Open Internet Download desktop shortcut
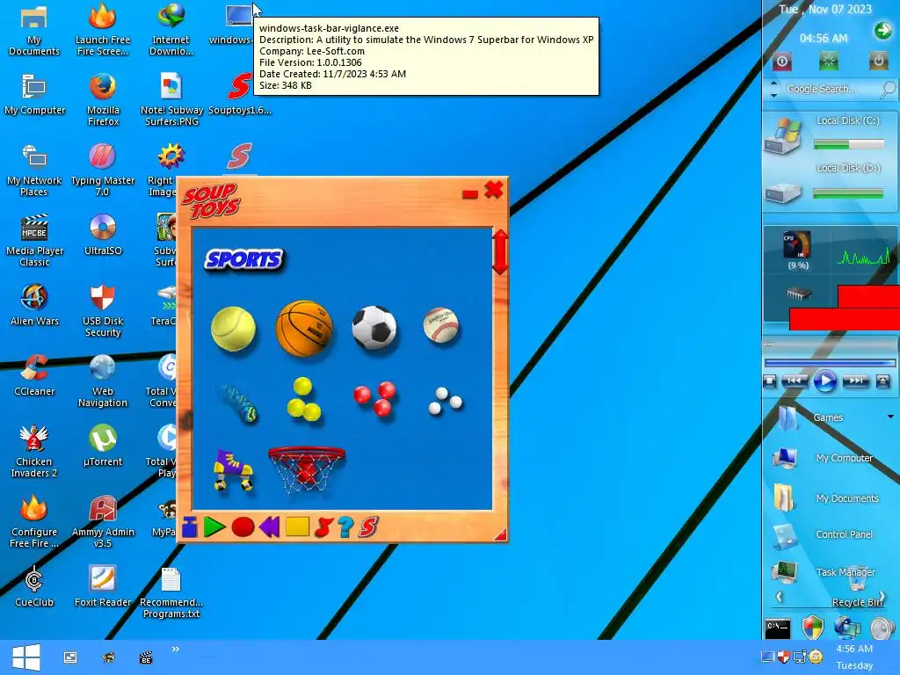Viewport: 900px width, 675px height. pyautogui.click(x=171, y=29)
